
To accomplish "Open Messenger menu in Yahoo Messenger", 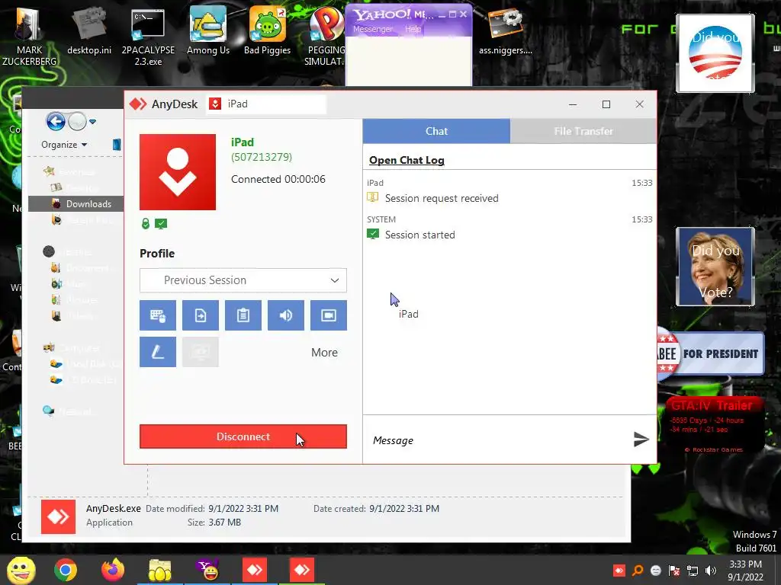I will point(372,30).
